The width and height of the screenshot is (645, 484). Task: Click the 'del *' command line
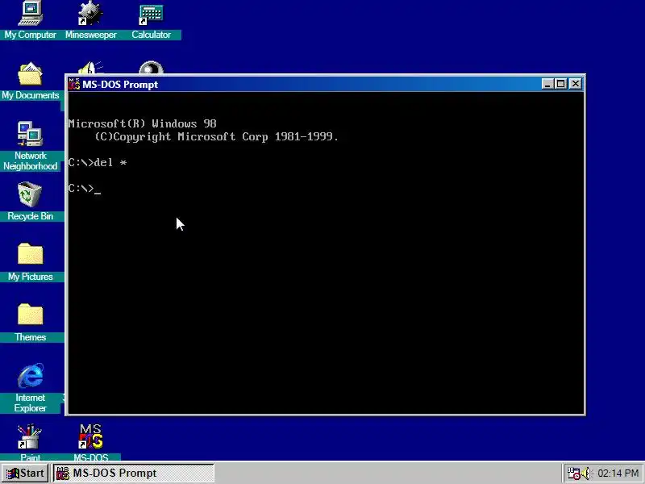point(98,163)
